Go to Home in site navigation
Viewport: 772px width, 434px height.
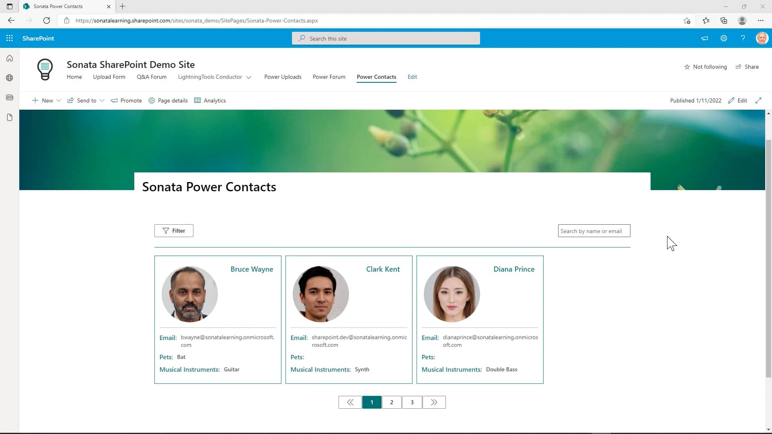[x=74, y=77]
